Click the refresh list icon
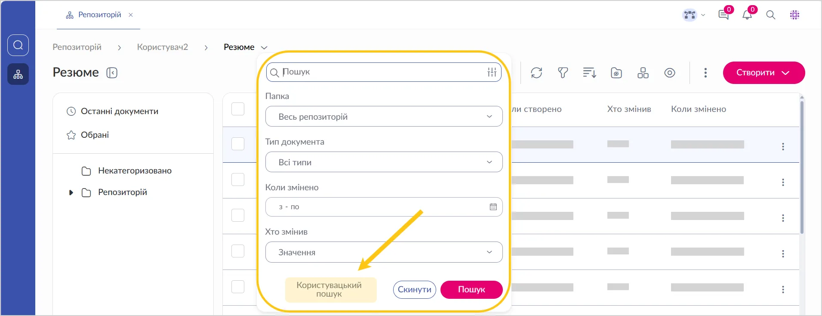The width and height of the screenshot is (822, 316). [536, 73]
